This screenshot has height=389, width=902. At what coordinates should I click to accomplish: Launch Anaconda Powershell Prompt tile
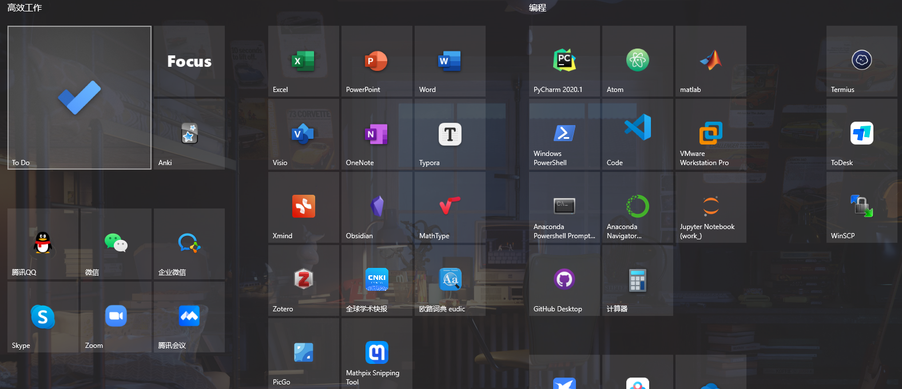[x=565, y=207]
